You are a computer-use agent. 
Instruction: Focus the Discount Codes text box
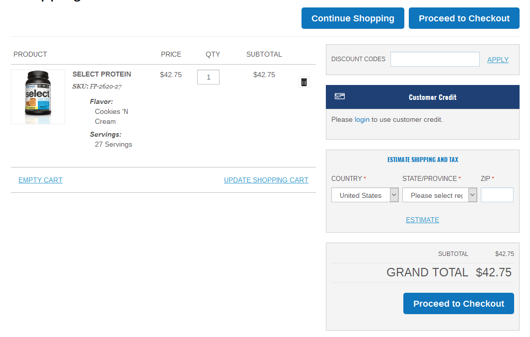[x=435, y=59]
